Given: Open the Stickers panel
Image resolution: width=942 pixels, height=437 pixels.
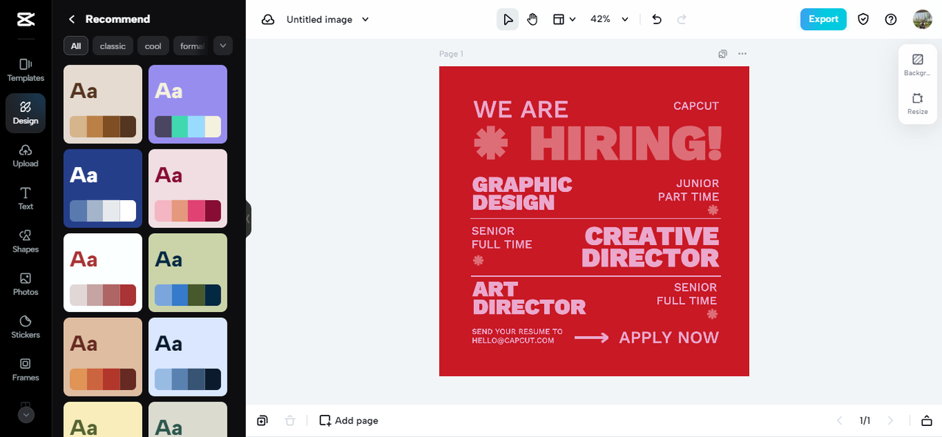Looking at the screenshot, I should (26, 326).
